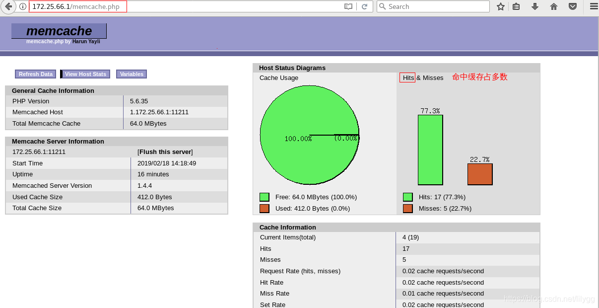Click the Harun Yayli author link

click(x=86, y=42)
